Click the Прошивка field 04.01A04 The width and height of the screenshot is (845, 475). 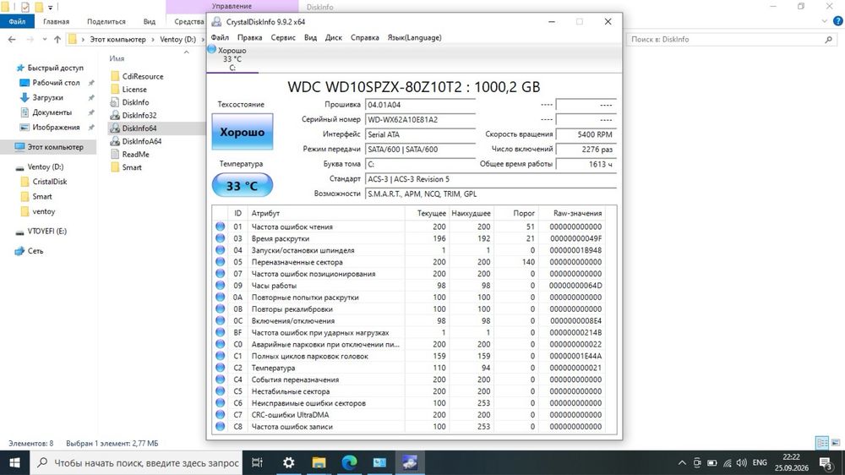pos(420,105)
